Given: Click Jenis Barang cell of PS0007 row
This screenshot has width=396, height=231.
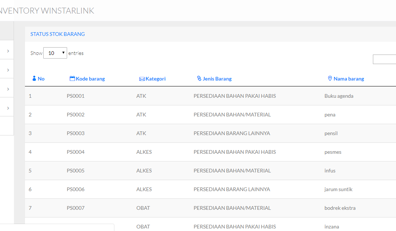Looking at the screenshot, I should [x=232, y=208].
